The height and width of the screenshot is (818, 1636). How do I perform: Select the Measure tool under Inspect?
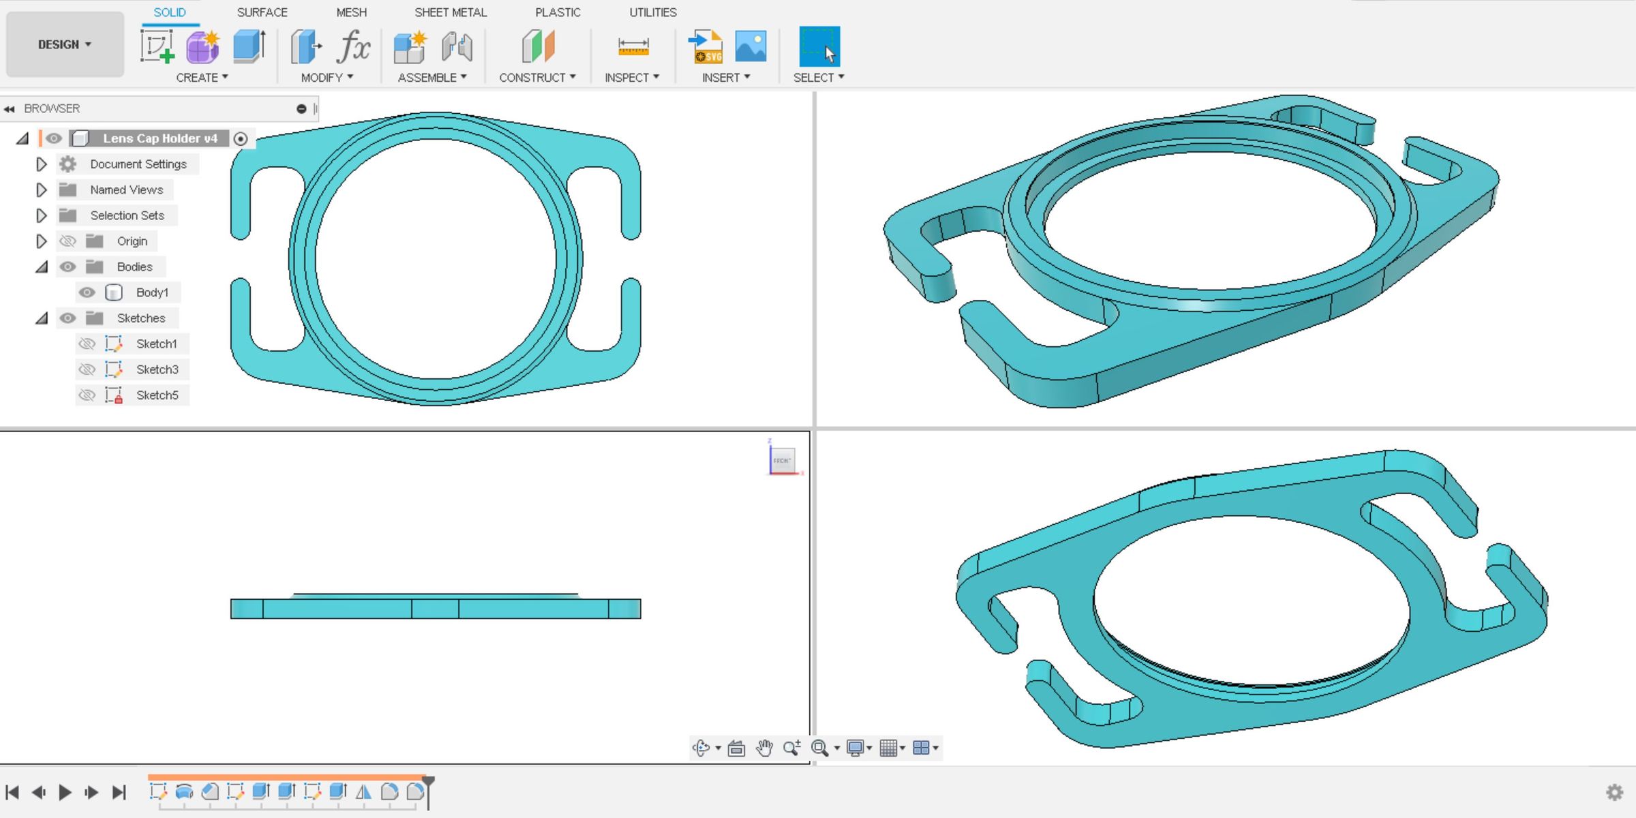coord(631,48)
